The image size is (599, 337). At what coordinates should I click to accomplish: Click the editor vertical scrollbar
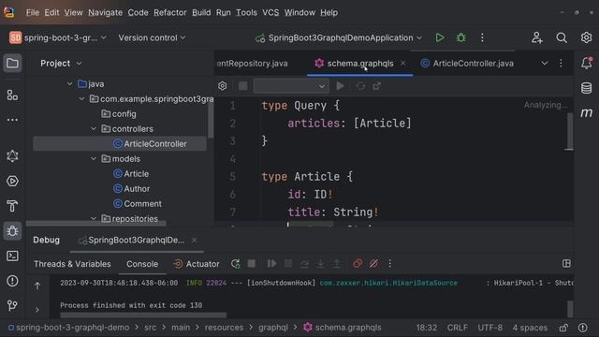tap(569, 131)
